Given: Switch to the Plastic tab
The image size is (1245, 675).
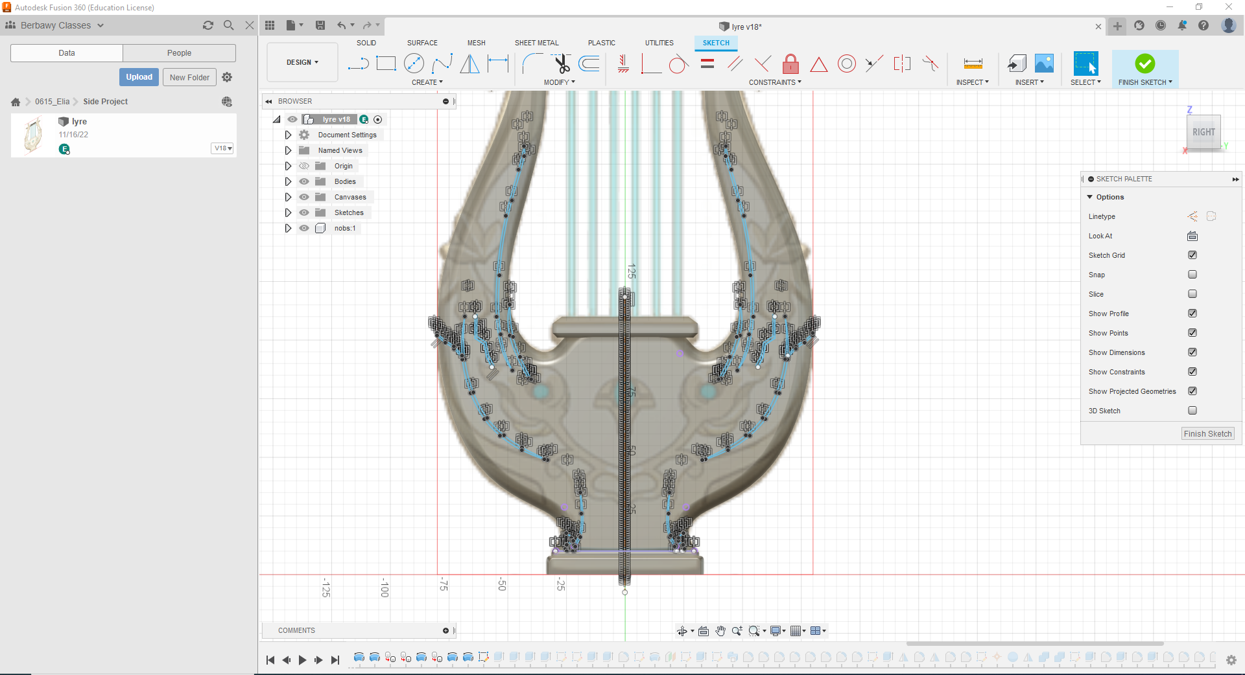Looking at the screenshot, I should point(602,43).
